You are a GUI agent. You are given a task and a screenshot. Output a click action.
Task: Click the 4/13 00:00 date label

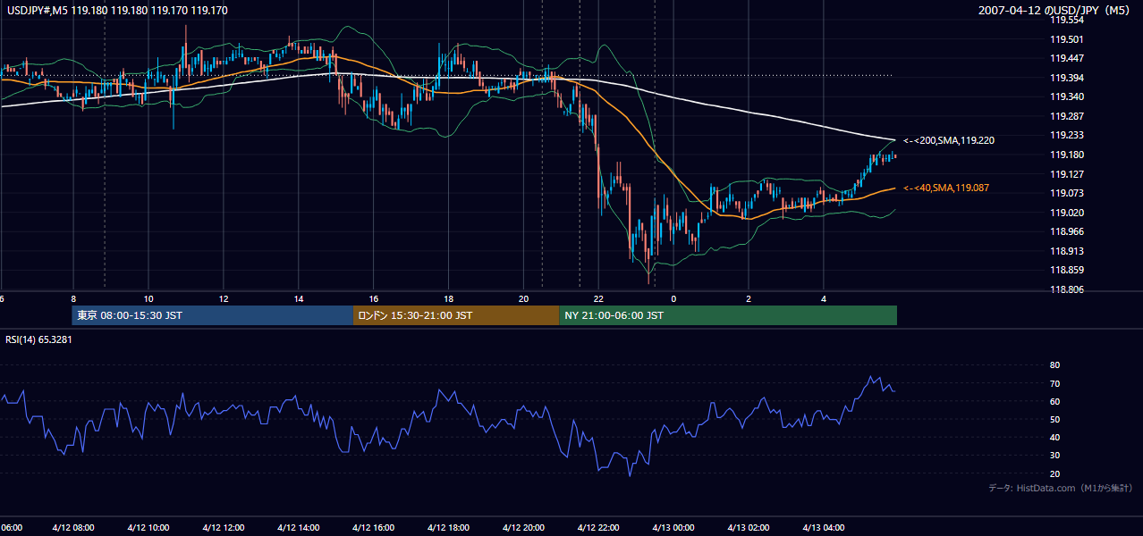673,528
